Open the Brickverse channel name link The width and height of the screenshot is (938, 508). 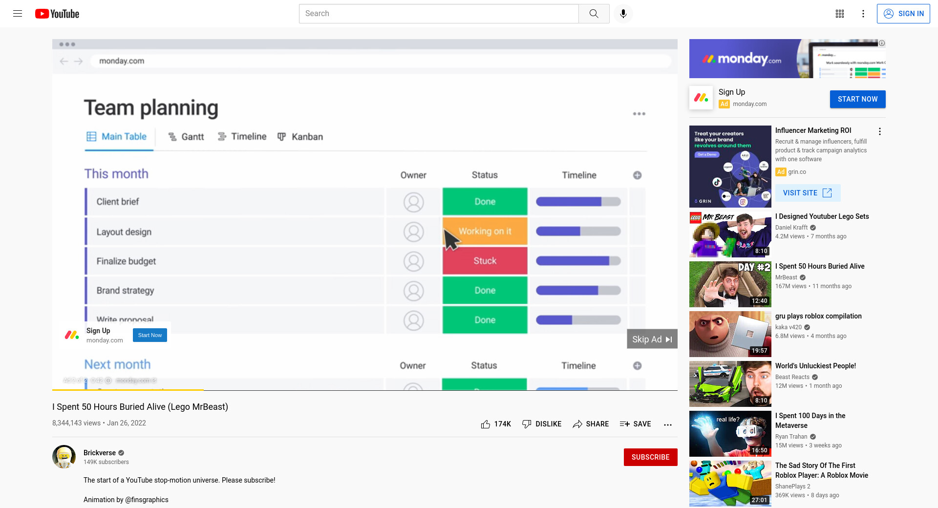[x=100, y=453]
